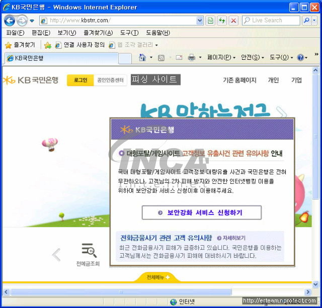Go back with the Back arrow button

tap(10, 21)
